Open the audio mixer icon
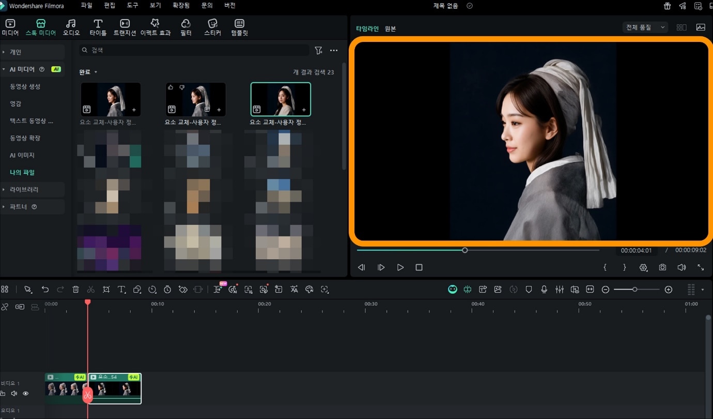The height and width of the screenshot is (419, 713). tap(560, 290)
